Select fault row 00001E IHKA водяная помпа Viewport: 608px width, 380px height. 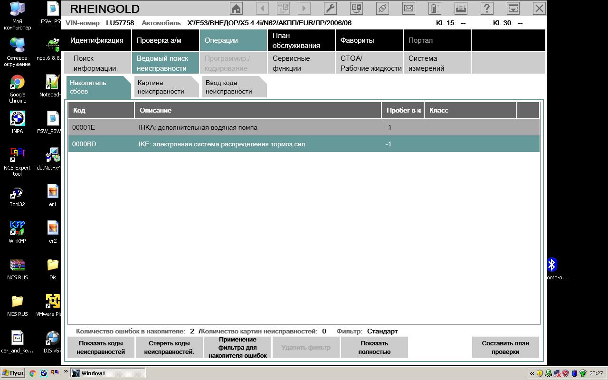tap(304, 127)
